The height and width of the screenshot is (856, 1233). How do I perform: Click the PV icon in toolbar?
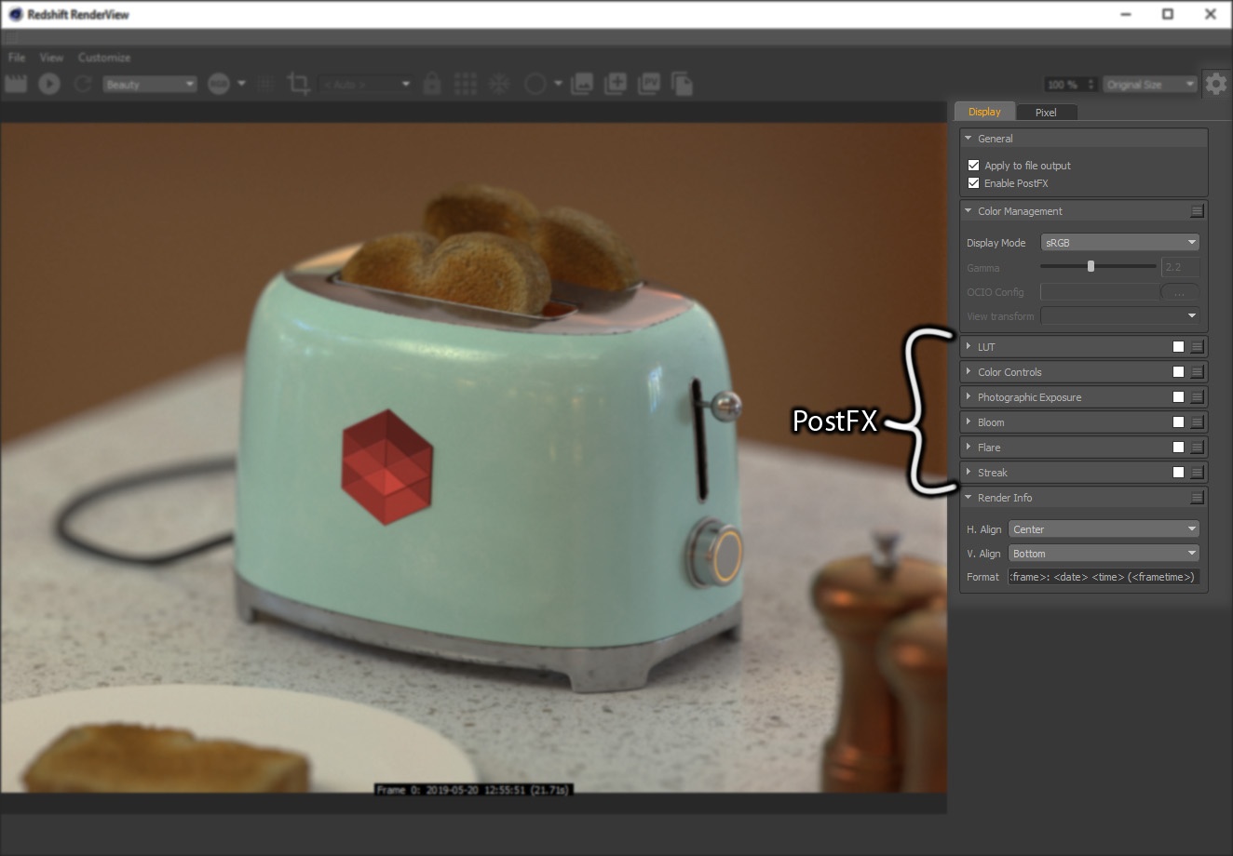pyautogui.click(x=649, y=84)
